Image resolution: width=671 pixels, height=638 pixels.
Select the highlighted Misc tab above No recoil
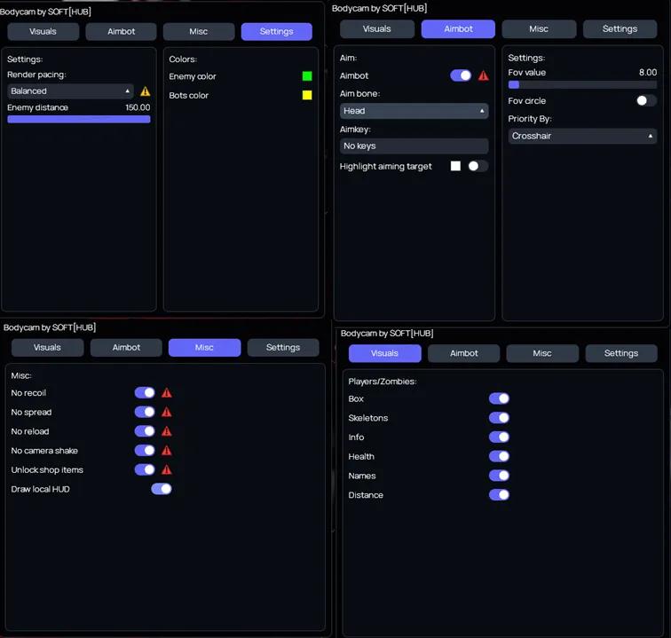pos(204,348)
